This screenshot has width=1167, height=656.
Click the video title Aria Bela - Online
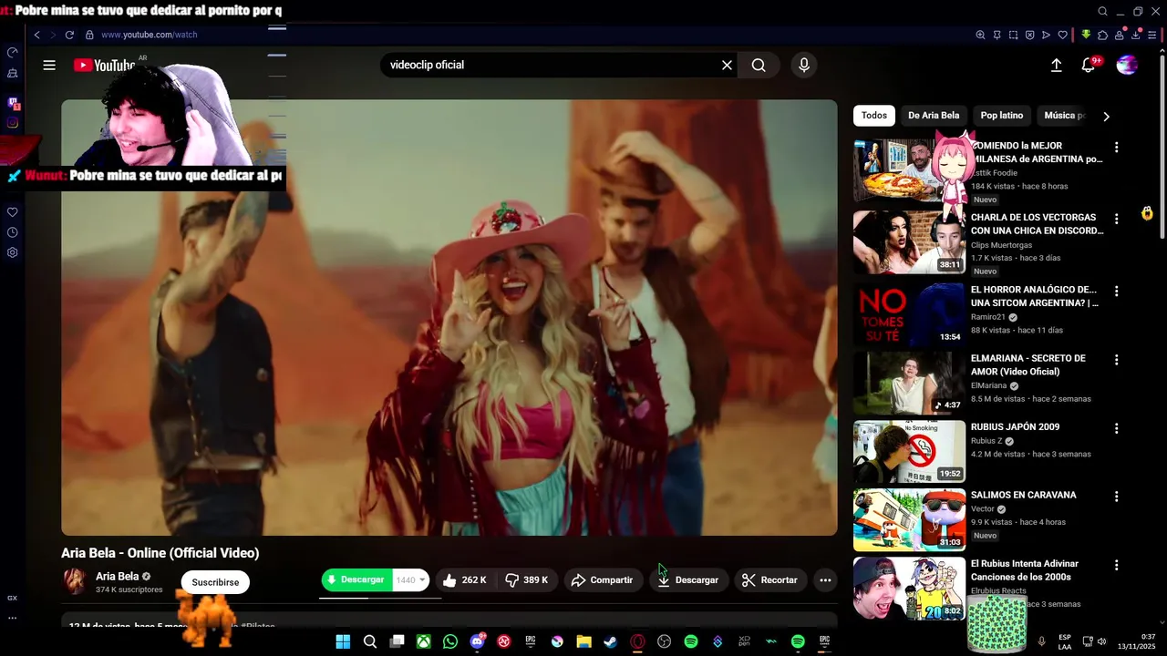point(160,553)
